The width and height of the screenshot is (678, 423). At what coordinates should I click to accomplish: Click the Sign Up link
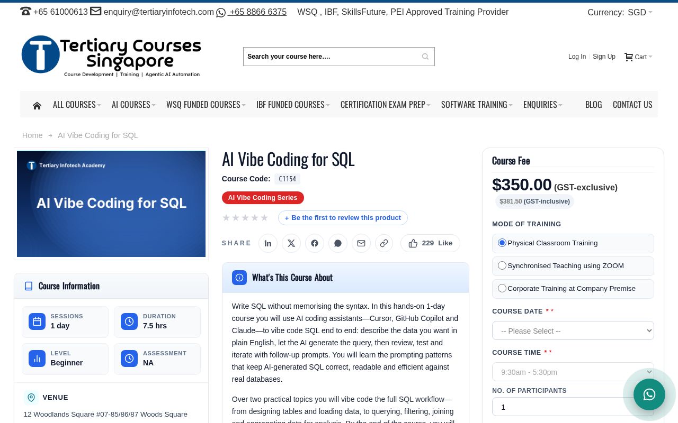click(x=604, y=57)
